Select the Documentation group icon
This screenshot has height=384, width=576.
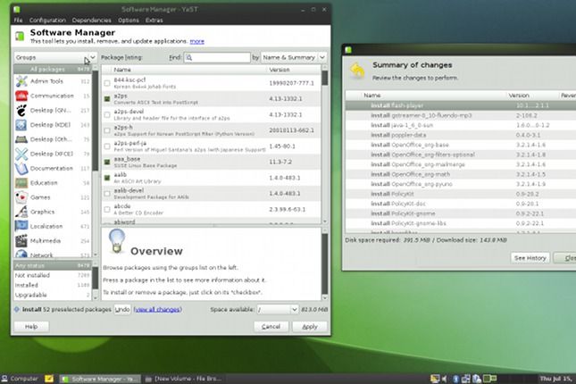21,168
